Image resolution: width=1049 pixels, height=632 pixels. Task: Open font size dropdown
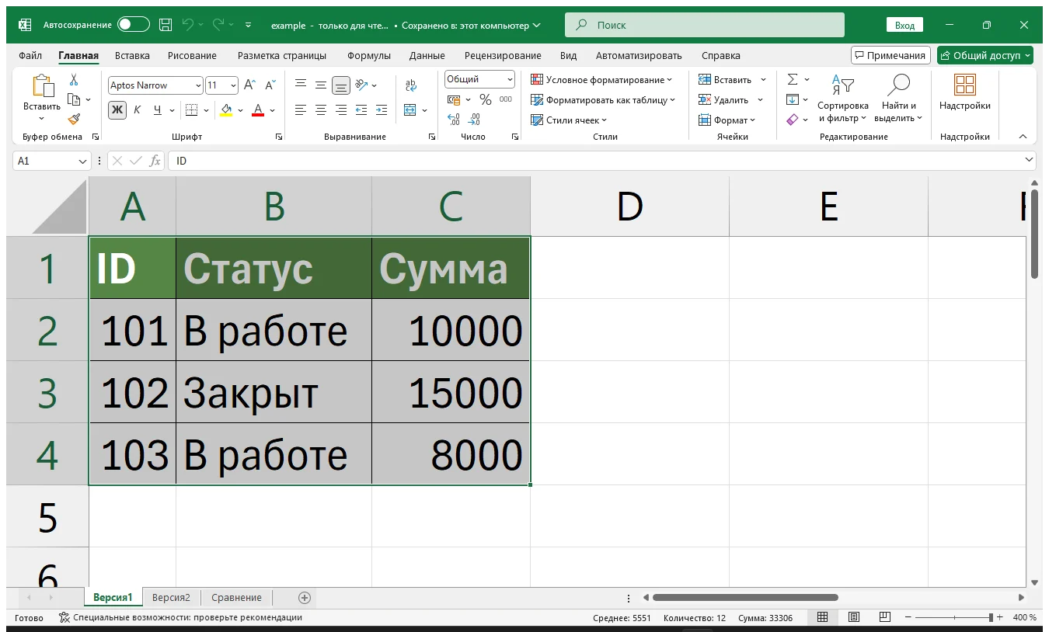[x=234, y=85]
